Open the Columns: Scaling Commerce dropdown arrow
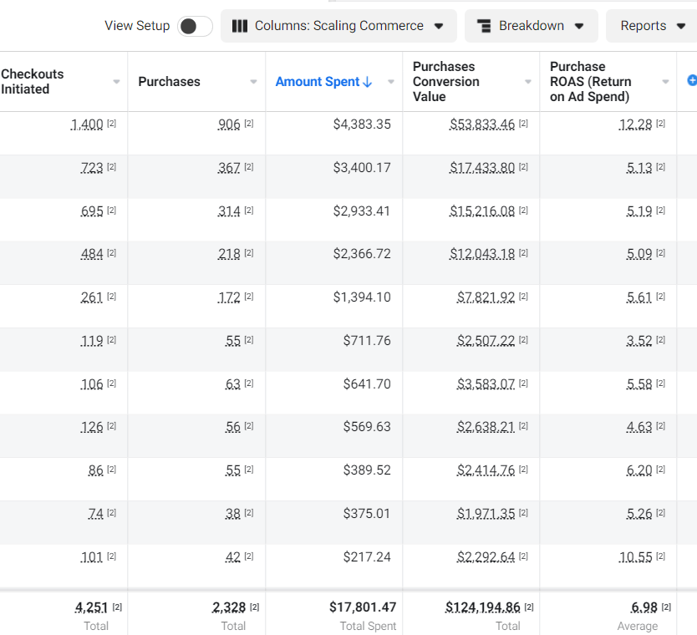This screenshot has height=635, width=697. pos(439,26)
